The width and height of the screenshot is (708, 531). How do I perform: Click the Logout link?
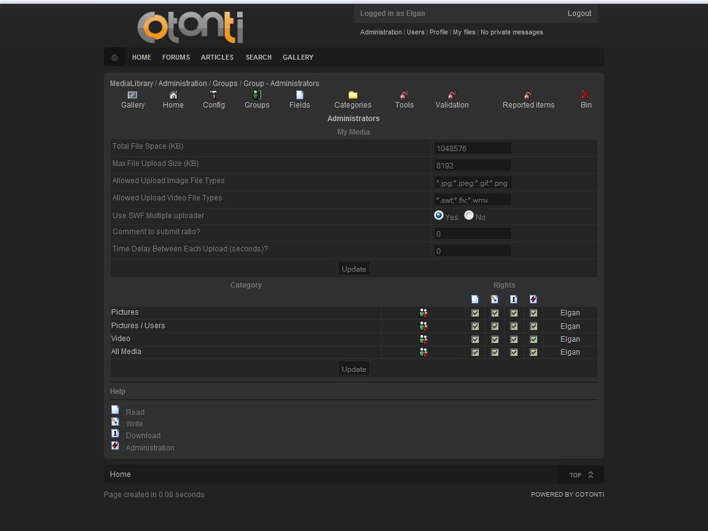579,14
